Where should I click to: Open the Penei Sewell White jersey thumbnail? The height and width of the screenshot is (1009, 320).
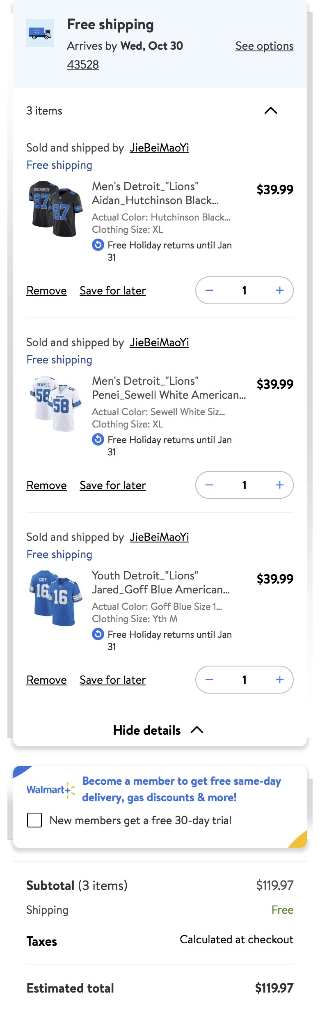55,403
